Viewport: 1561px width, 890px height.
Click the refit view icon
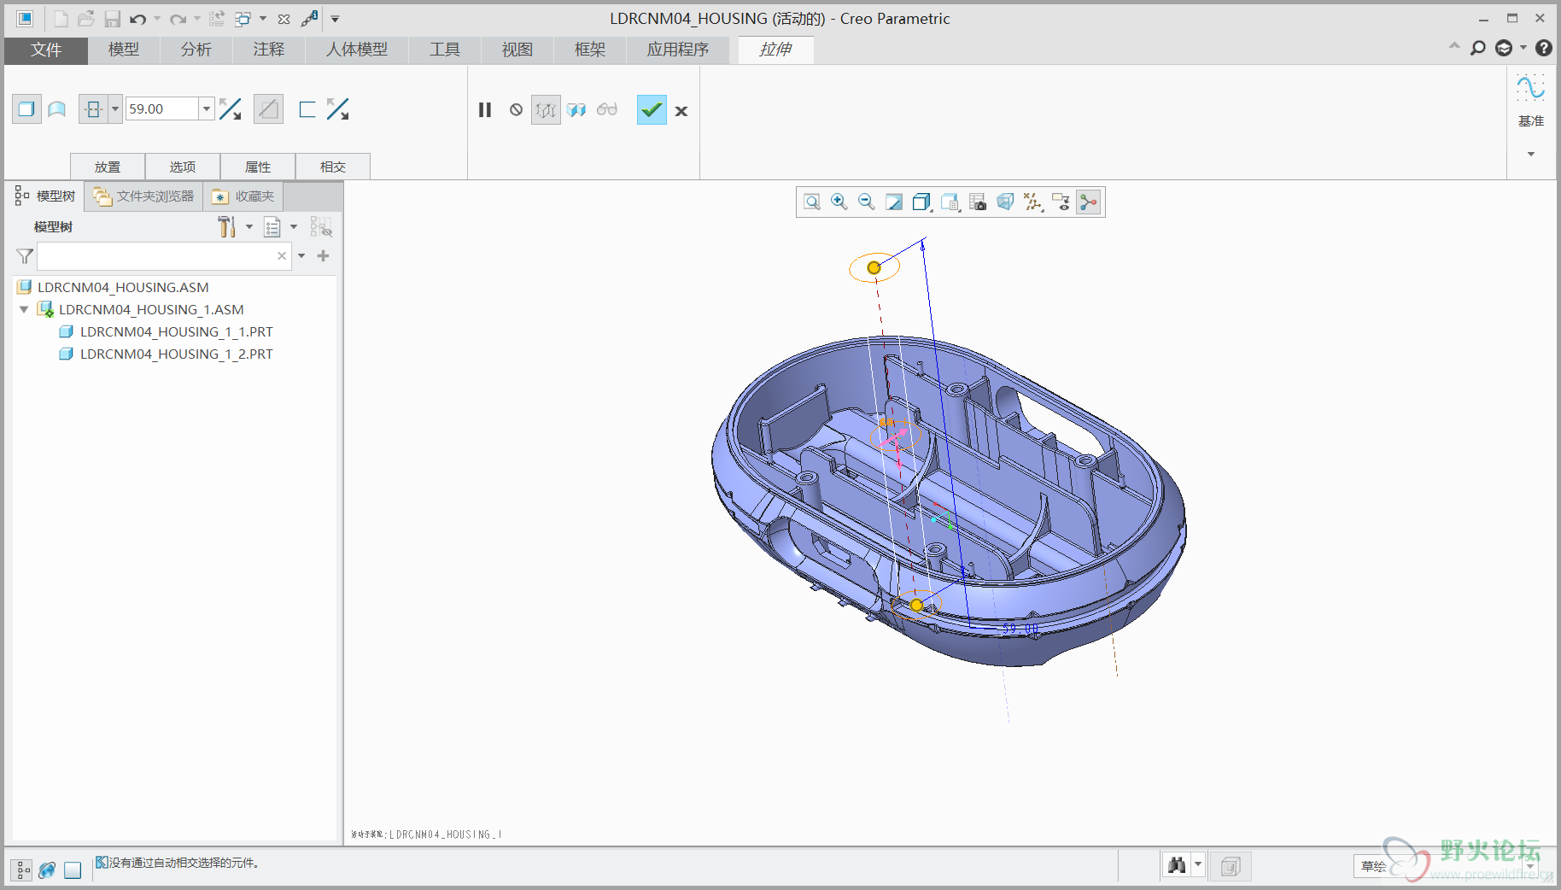(x=812, y=202)
